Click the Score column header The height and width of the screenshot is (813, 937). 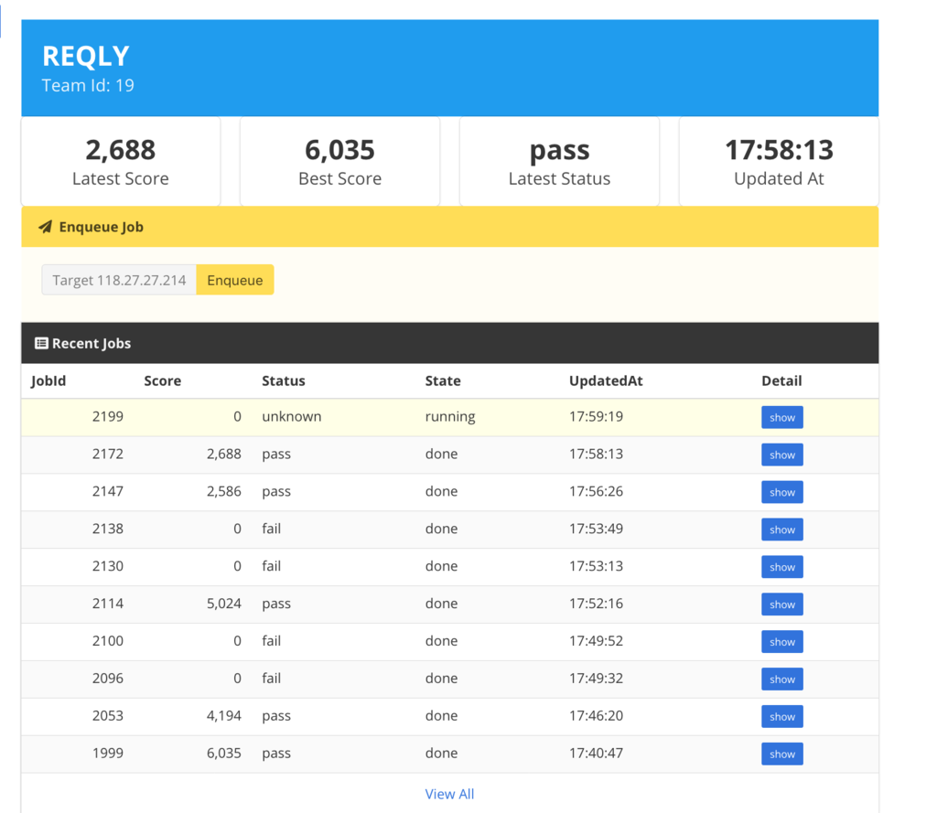point(163,381)
